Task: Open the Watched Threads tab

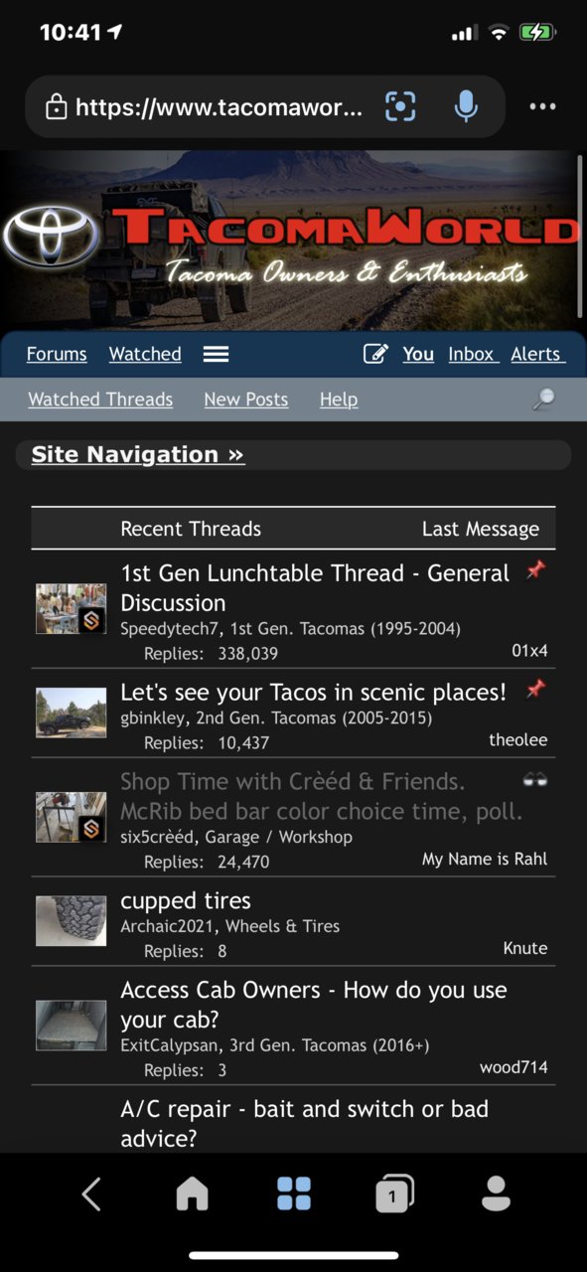Action: [x=100, y=399]
